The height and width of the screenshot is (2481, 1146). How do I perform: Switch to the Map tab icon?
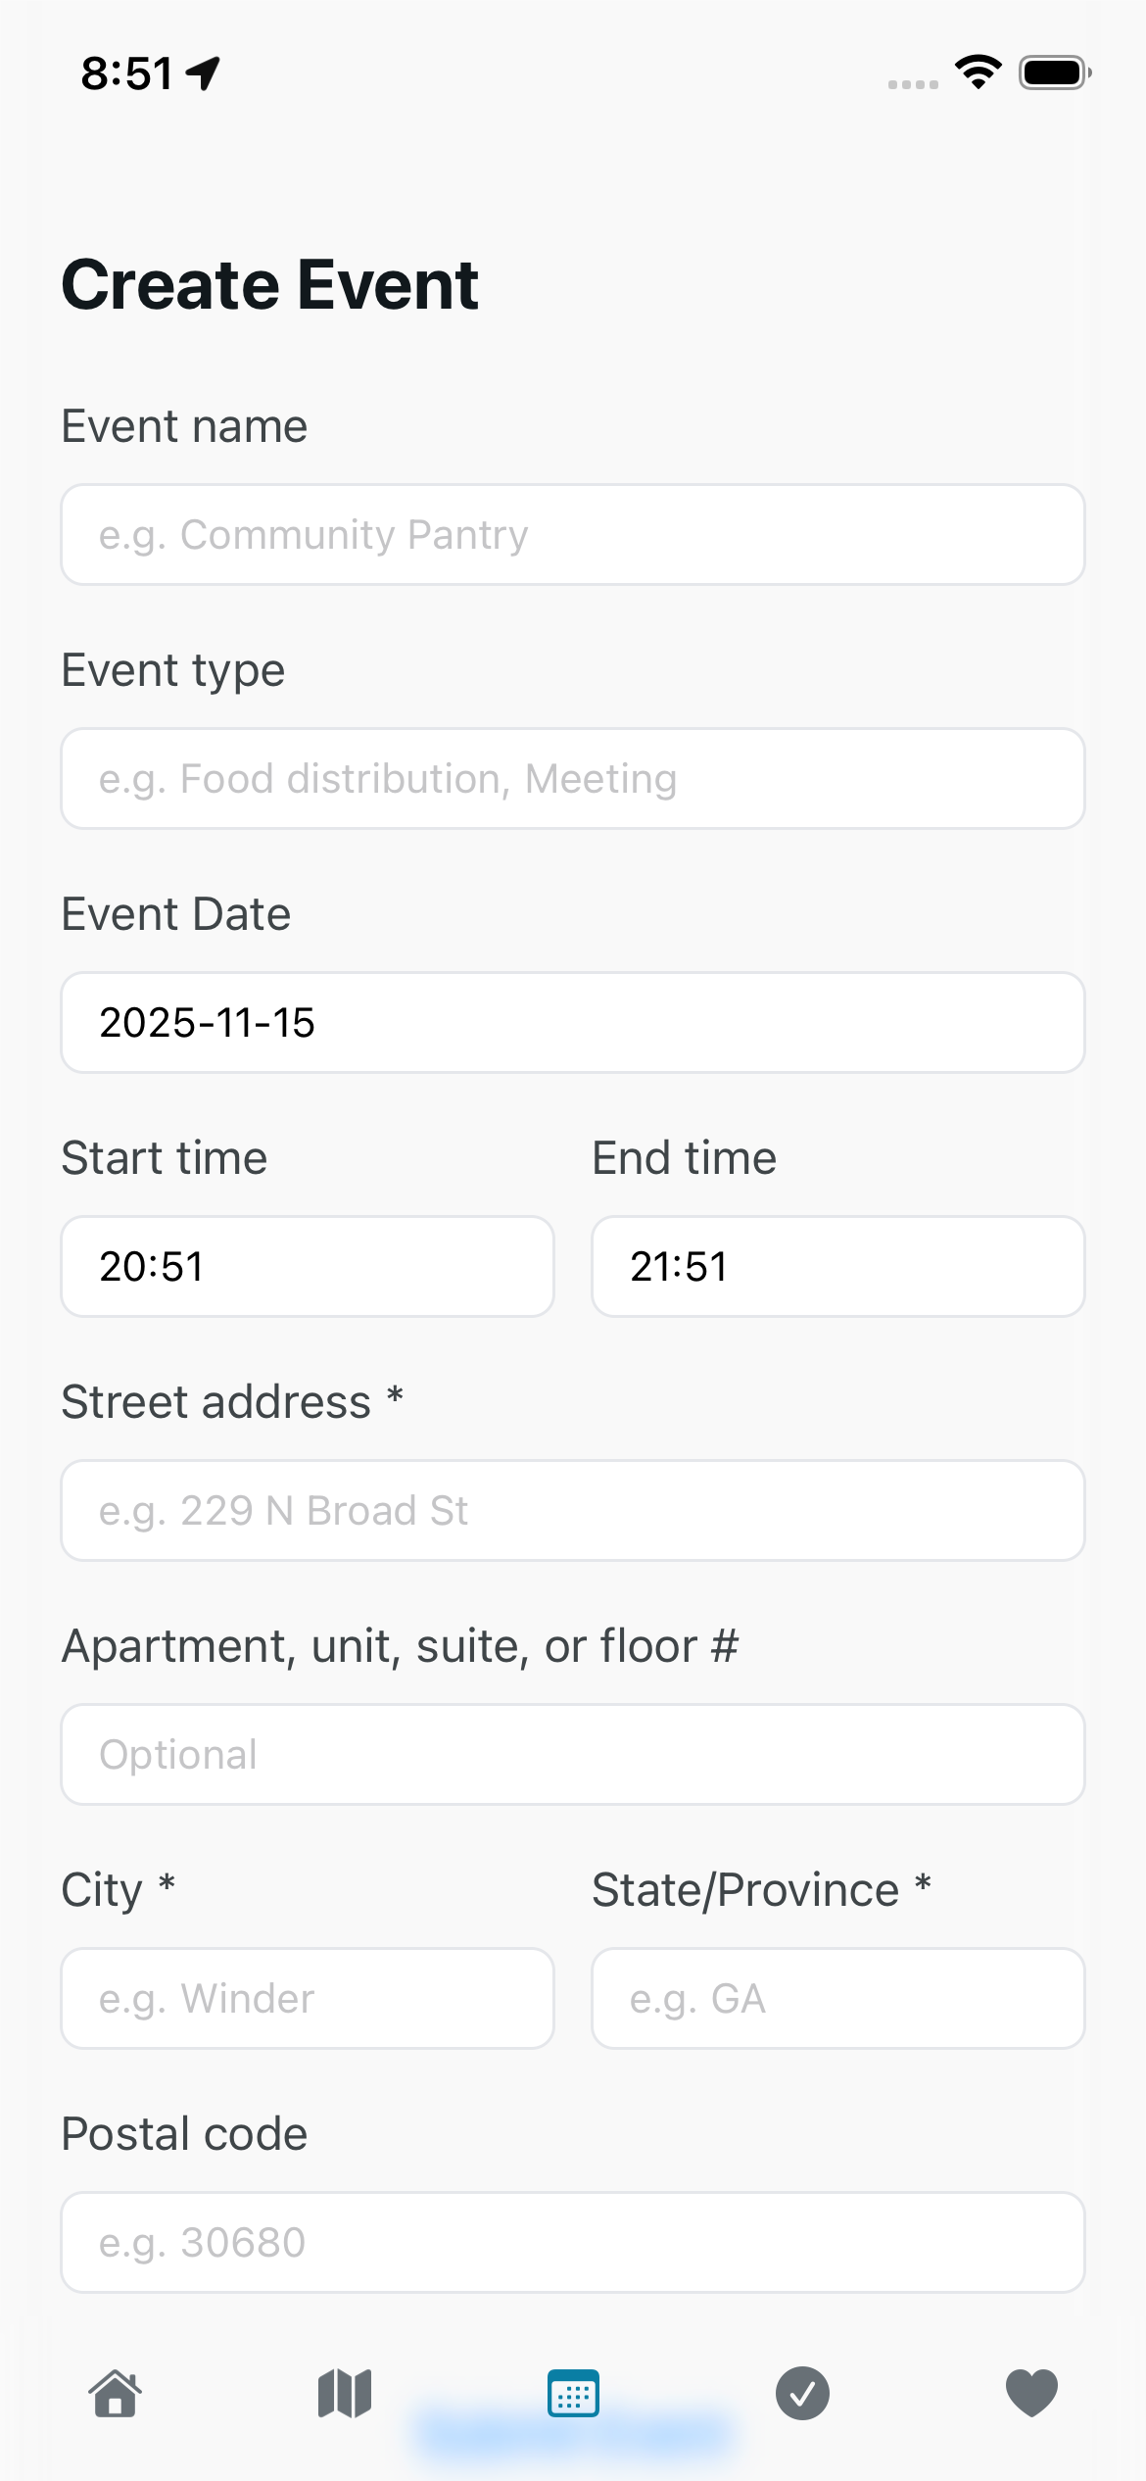[345, 2394]
